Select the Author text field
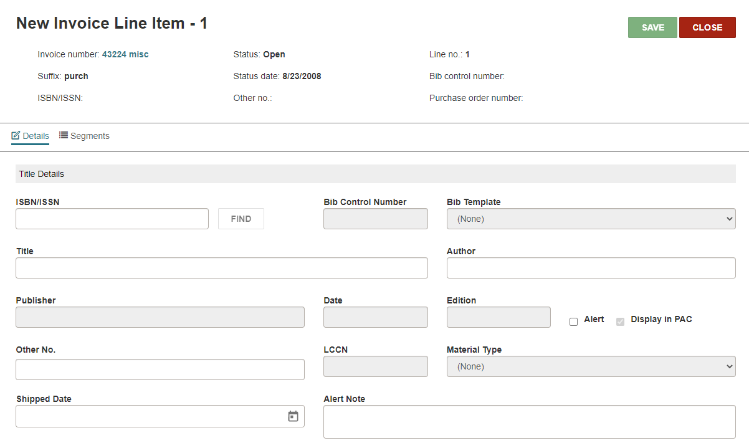749x448 pixels. tap(591, 268)
